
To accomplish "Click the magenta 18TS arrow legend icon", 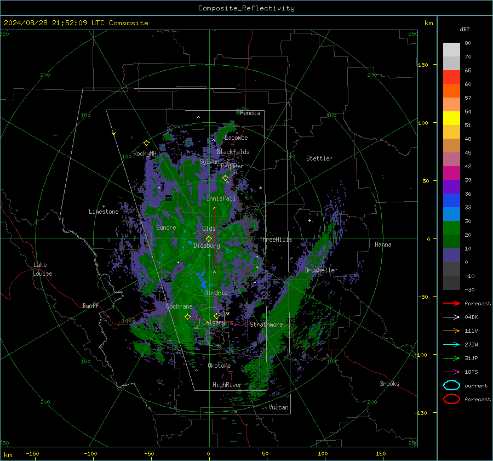I will [x=451, y=372].
